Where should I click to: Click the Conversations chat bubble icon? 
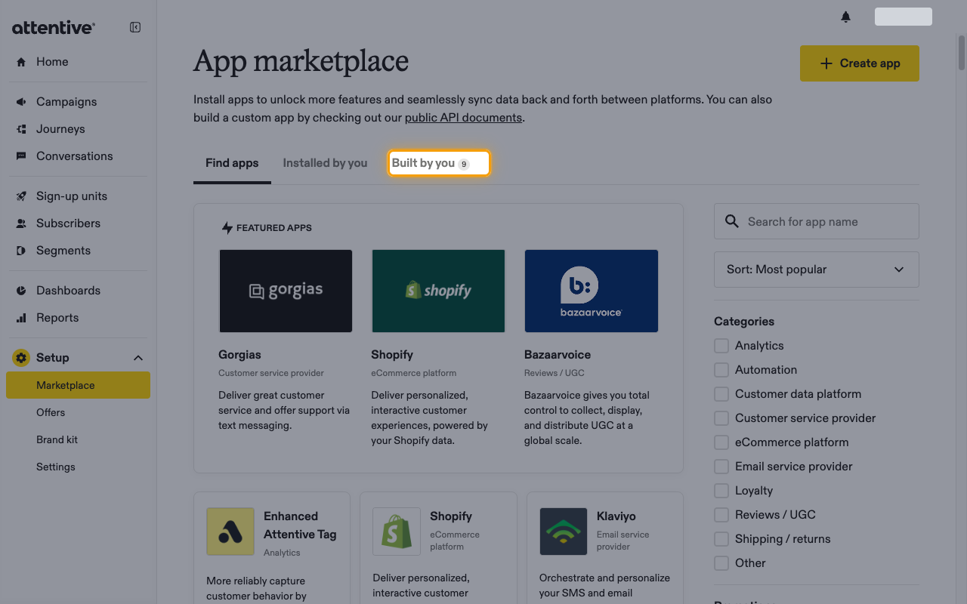pyautogui.click(x=21, y=156)
